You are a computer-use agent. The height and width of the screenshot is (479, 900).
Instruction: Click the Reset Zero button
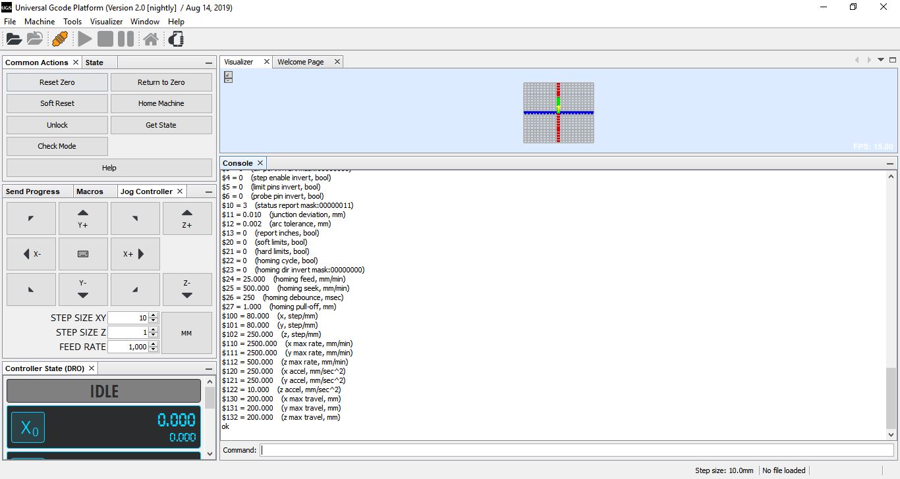pos(57,82)
